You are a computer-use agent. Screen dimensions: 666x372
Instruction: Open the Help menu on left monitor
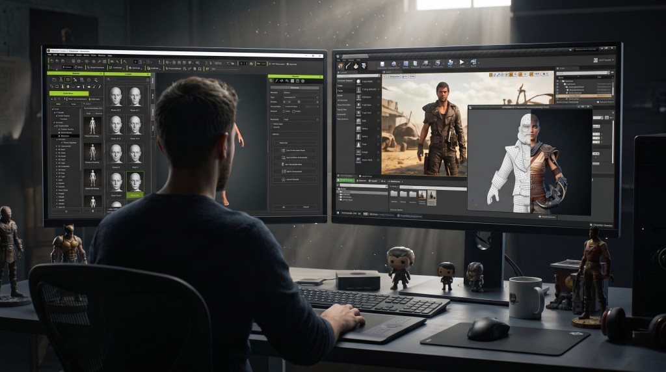109,56
